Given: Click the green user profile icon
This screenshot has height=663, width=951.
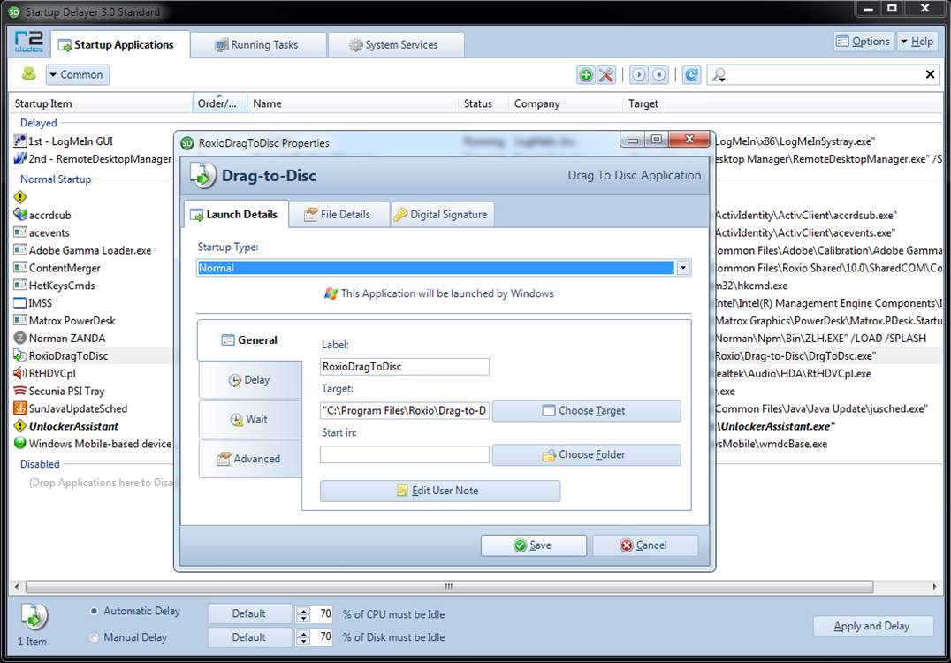Looking at the screenshot, I should tap(28, 74).
